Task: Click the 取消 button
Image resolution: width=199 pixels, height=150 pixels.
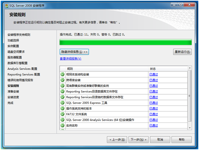Action: pos(160,140)
